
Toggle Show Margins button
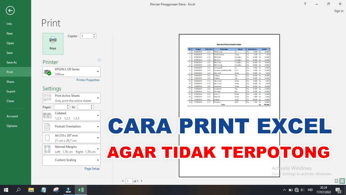point(337,181)
